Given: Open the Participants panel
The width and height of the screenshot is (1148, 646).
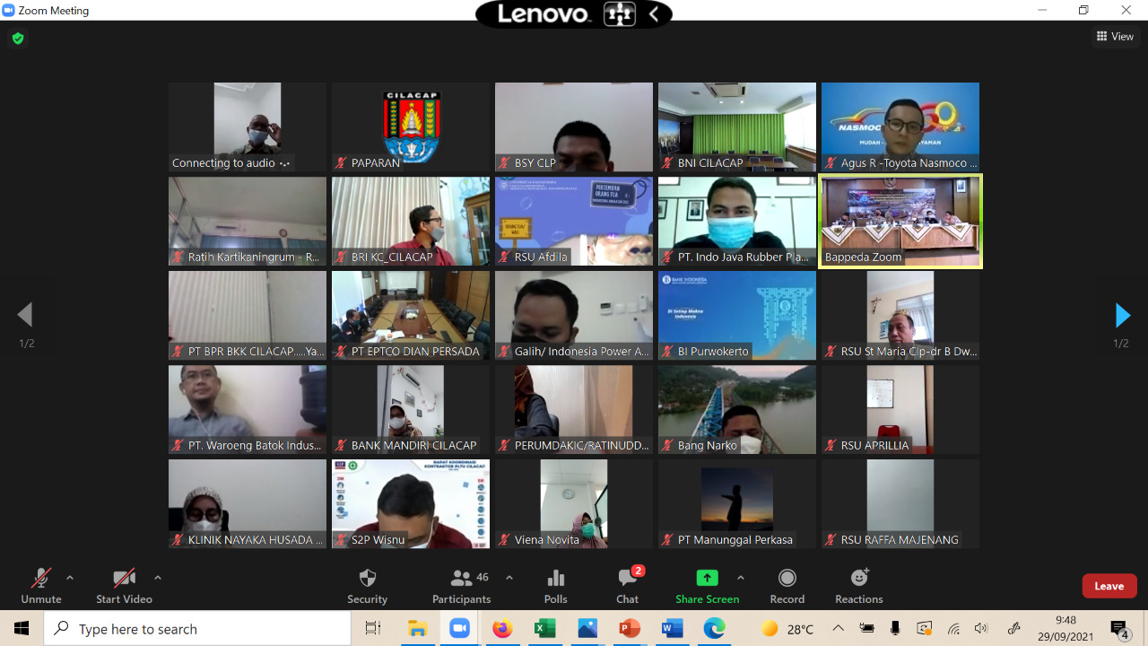Looking at the screenshot, I should pos(462,579).
